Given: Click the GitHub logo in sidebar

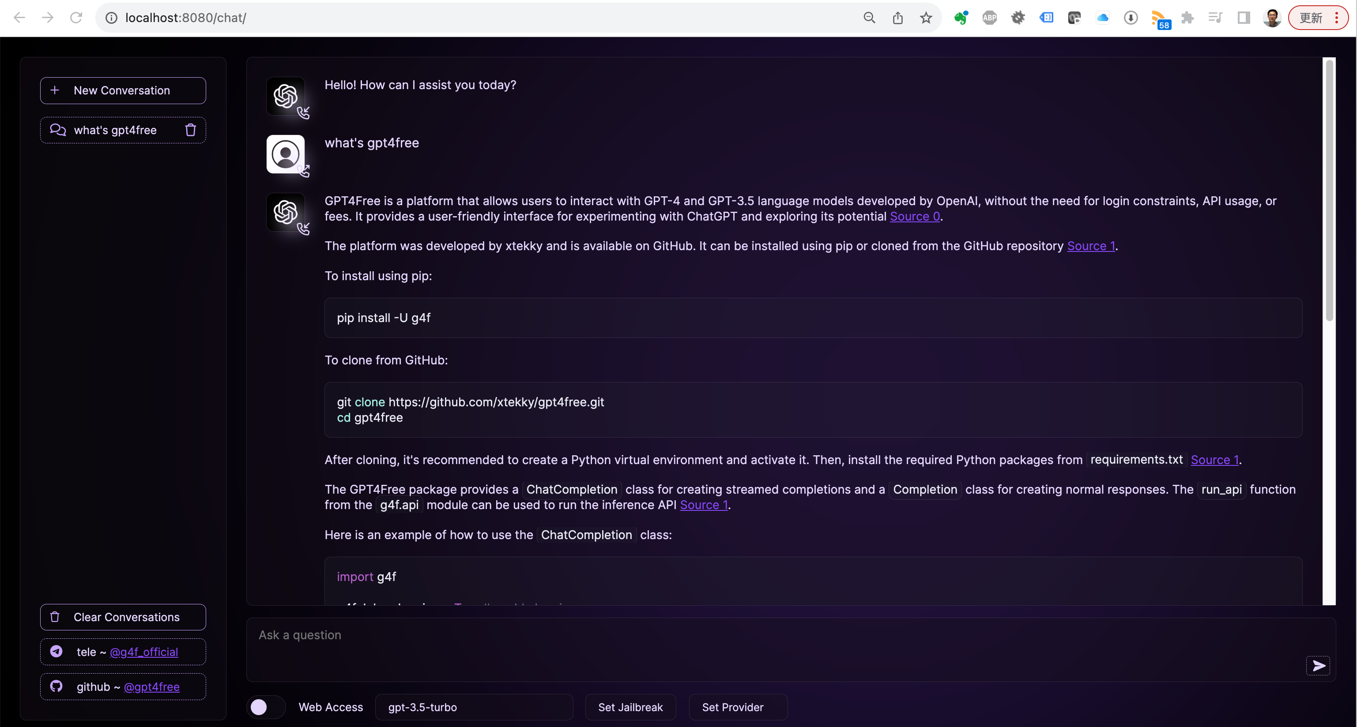Looking at the screenshot, I should tap(57, 686).
